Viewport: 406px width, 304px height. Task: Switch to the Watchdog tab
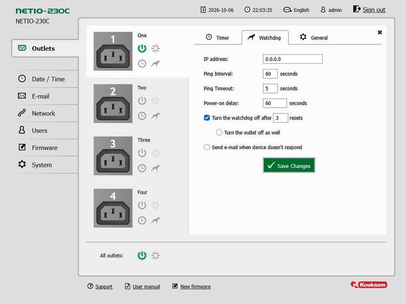click(x=265, y=37)
